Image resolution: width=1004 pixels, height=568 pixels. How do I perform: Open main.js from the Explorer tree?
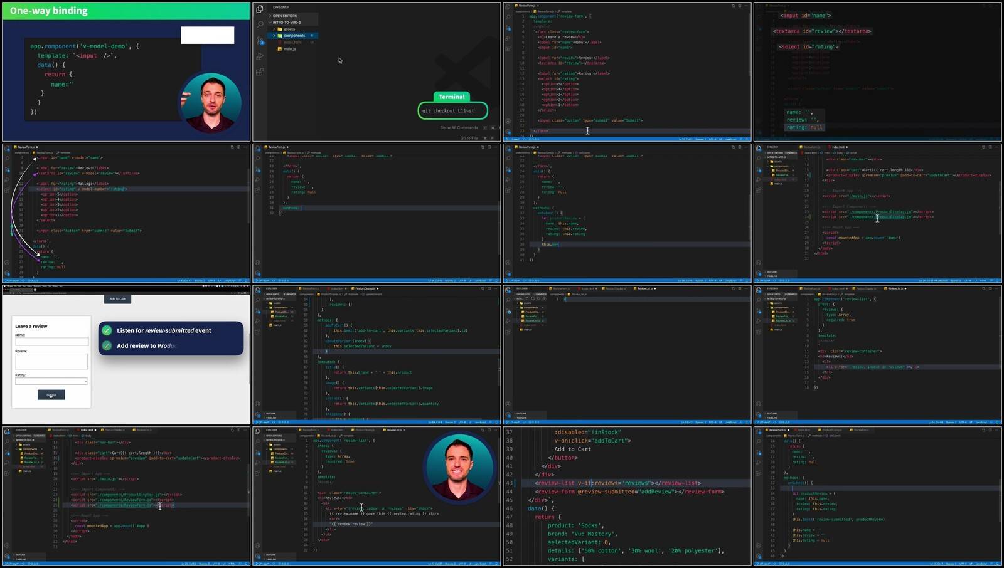(x=290, y=49)
